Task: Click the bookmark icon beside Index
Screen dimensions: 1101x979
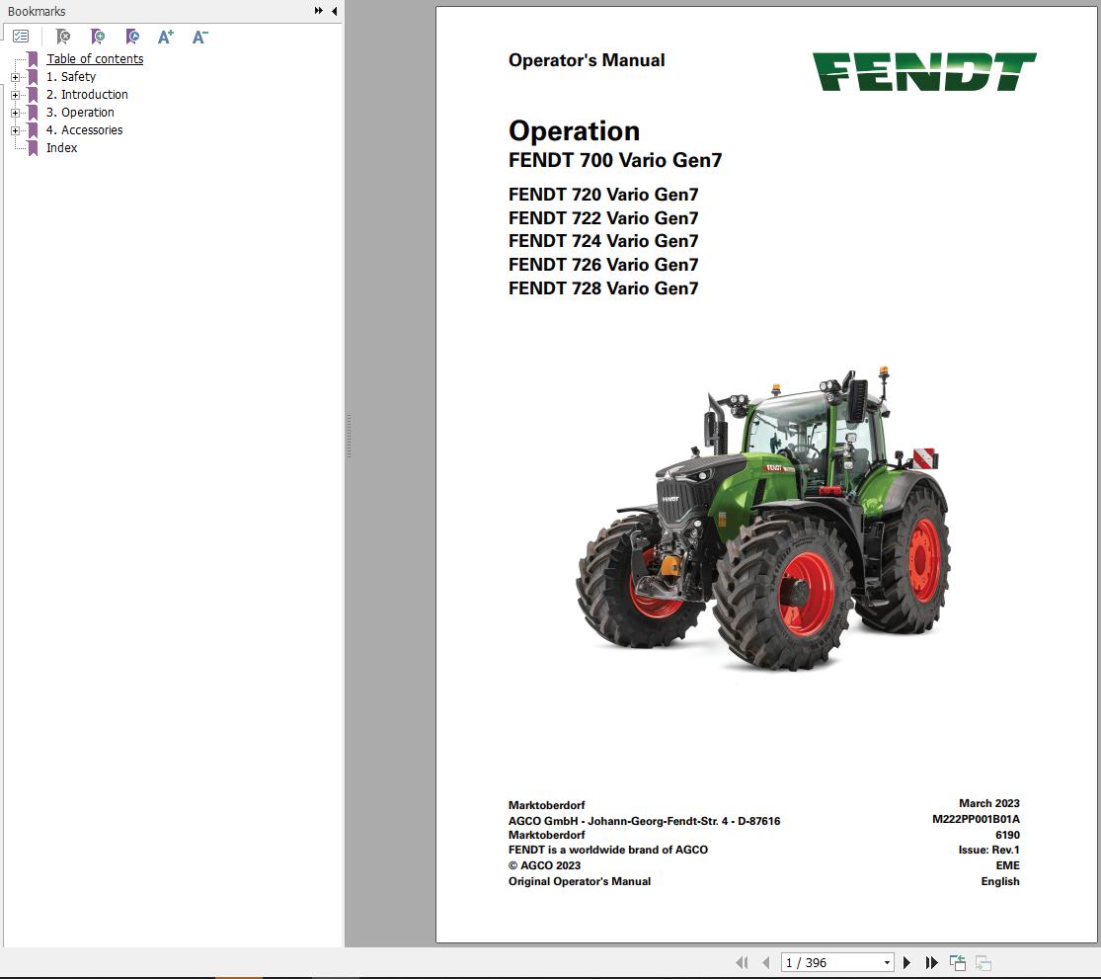Action: tap(33, 148)
